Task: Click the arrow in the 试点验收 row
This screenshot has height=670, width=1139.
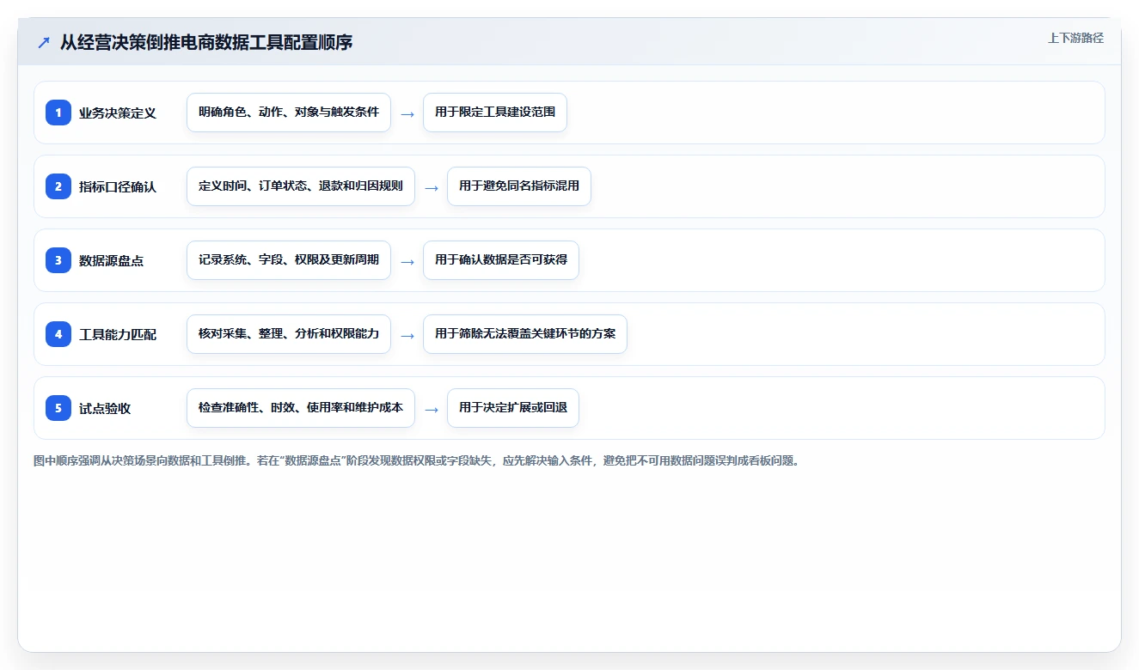Action: coord(432,409)
